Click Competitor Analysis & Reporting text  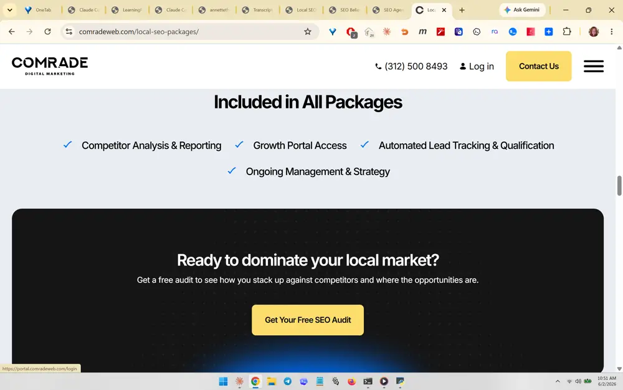(151, 146)
